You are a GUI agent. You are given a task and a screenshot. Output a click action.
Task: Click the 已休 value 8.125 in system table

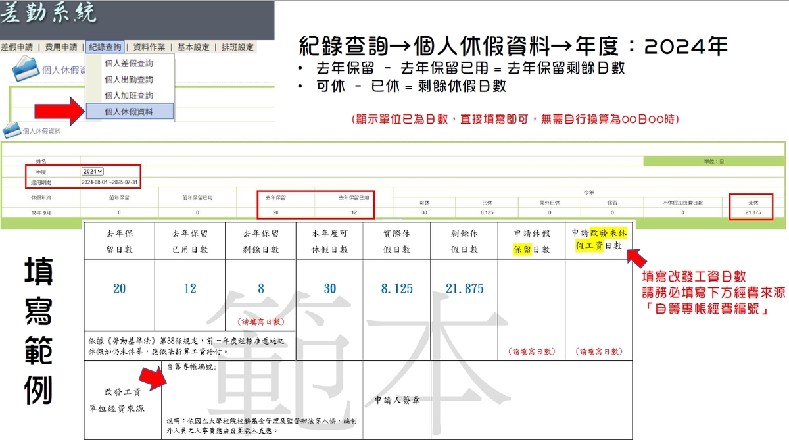point(487,212)
